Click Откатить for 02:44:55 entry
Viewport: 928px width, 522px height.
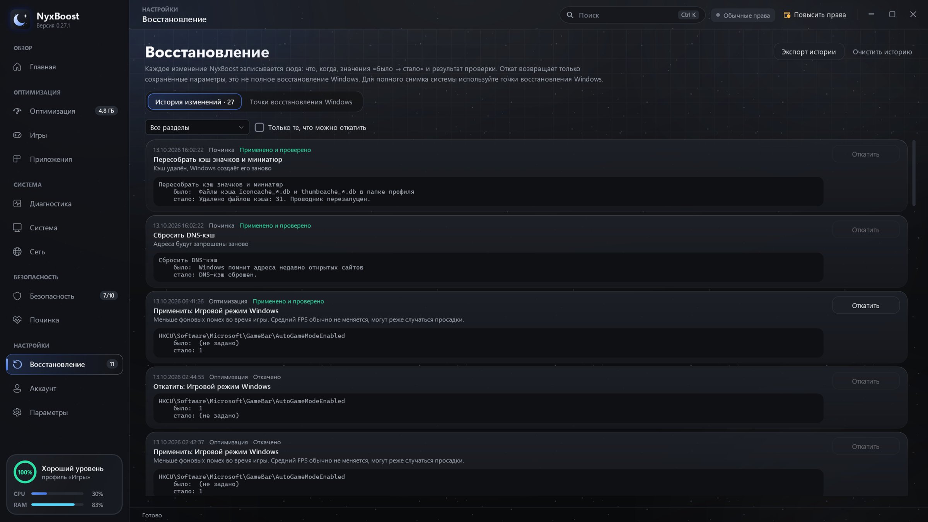coord(865,381)
